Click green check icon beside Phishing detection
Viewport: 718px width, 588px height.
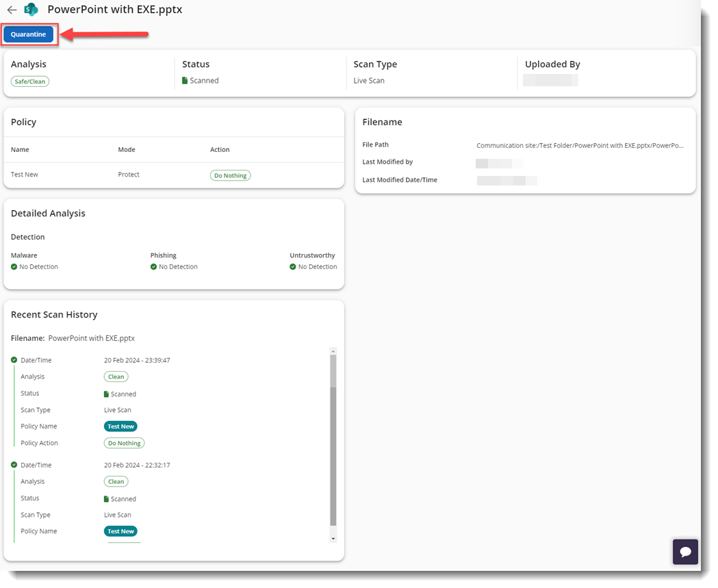pos(154,267)
